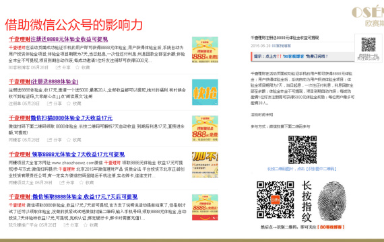
Task: Click red 【80客栈博客】 text at bottom
Action: [x=331, y=227]
